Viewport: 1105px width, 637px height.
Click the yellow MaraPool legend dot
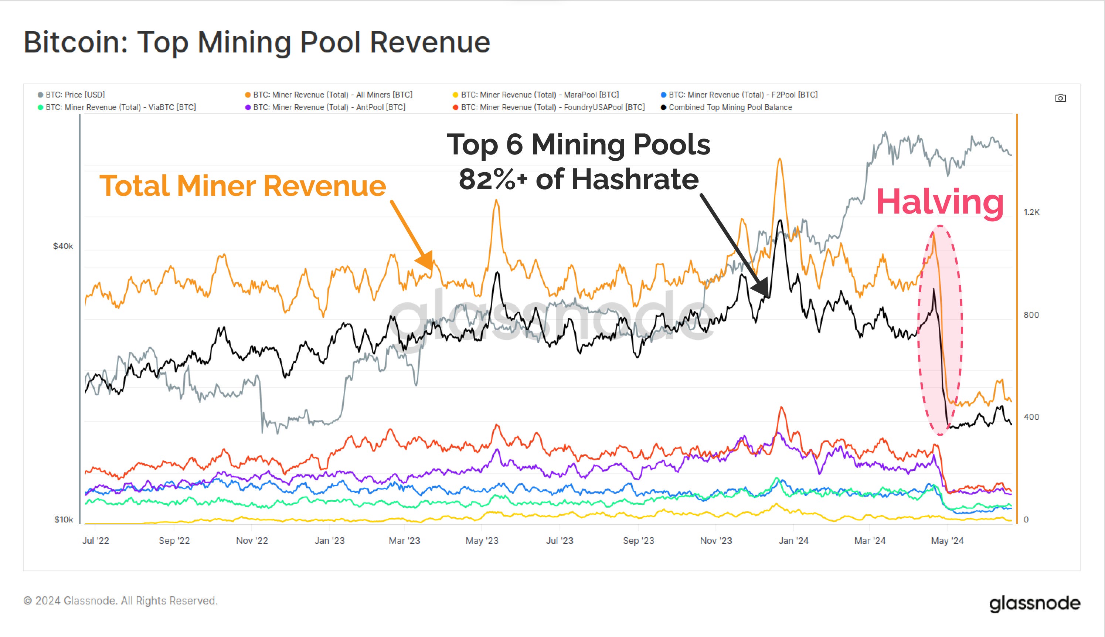[456, 95]
